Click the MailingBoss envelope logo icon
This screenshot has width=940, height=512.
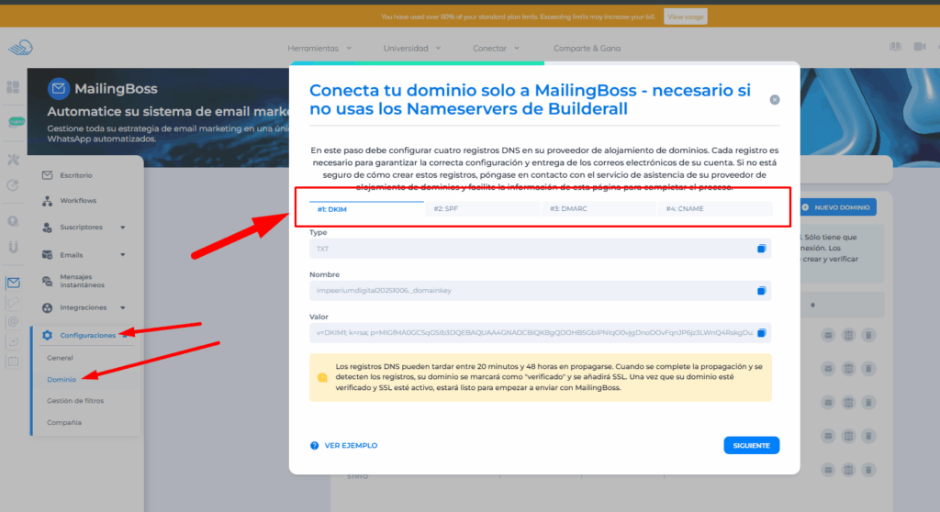[59, 89]
